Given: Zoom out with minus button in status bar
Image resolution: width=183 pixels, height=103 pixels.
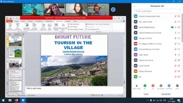Looking at the screenshot, I should pyautogui.click(x=105, y=95).
